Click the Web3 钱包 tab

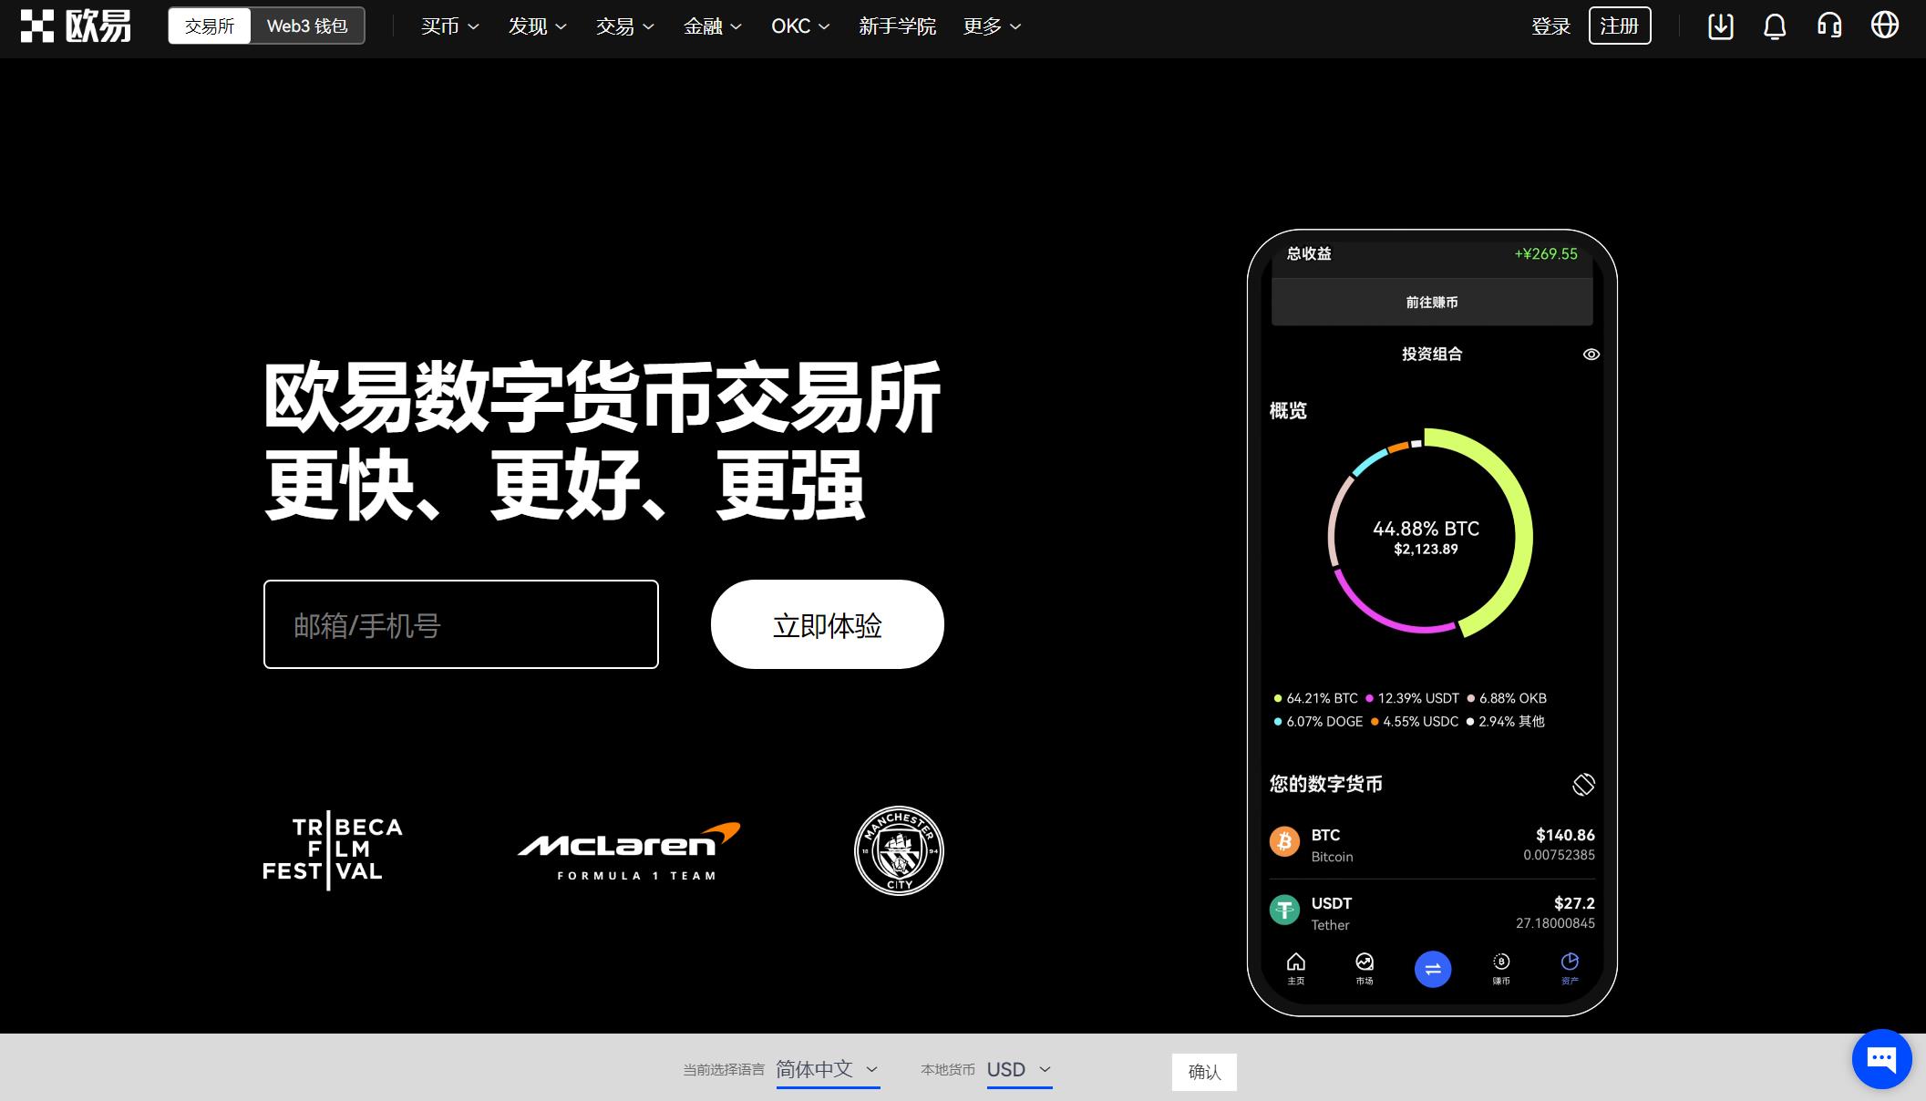click(307, 26)
